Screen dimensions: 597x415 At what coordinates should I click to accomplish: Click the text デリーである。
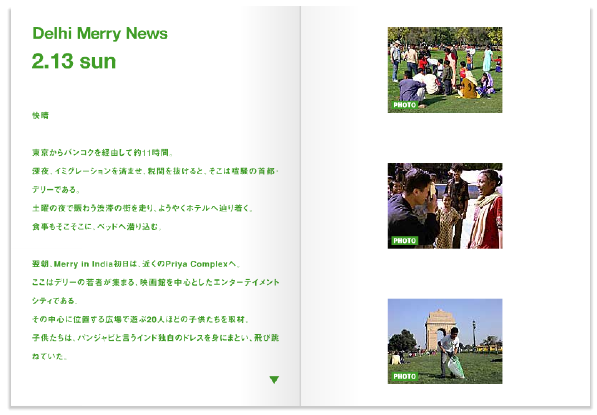coord(56,190)
